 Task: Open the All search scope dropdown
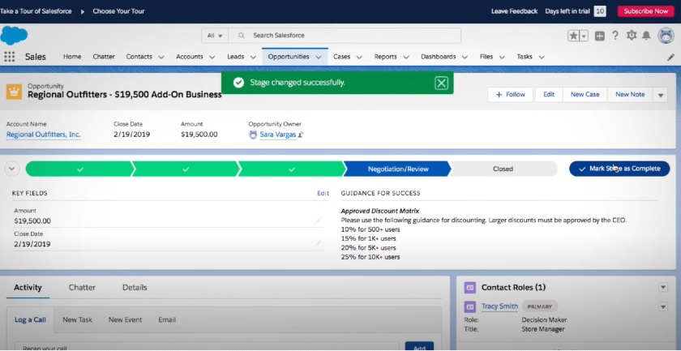tap(215, 36)
